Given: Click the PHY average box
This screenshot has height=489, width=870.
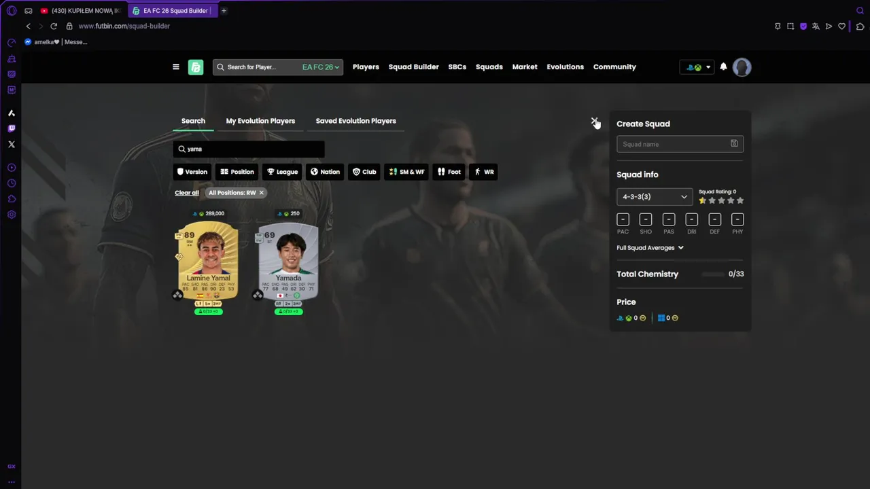Looking at the screenshot, I should (737, 219).
